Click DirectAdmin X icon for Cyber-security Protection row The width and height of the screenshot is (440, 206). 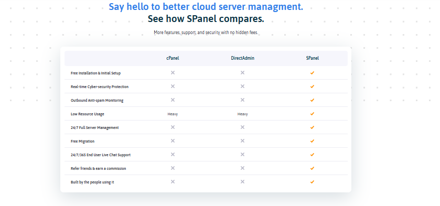click(242, 86)
